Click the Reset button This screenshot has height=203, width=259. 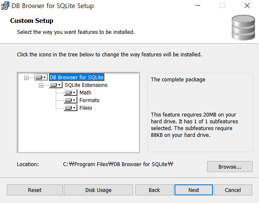pyautogui.click(x=35, y=190)
